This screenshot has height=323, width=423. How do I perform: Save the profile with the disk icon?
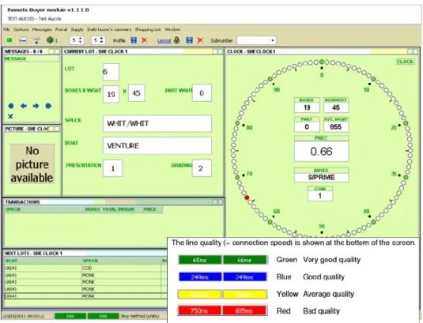point(134,40)
